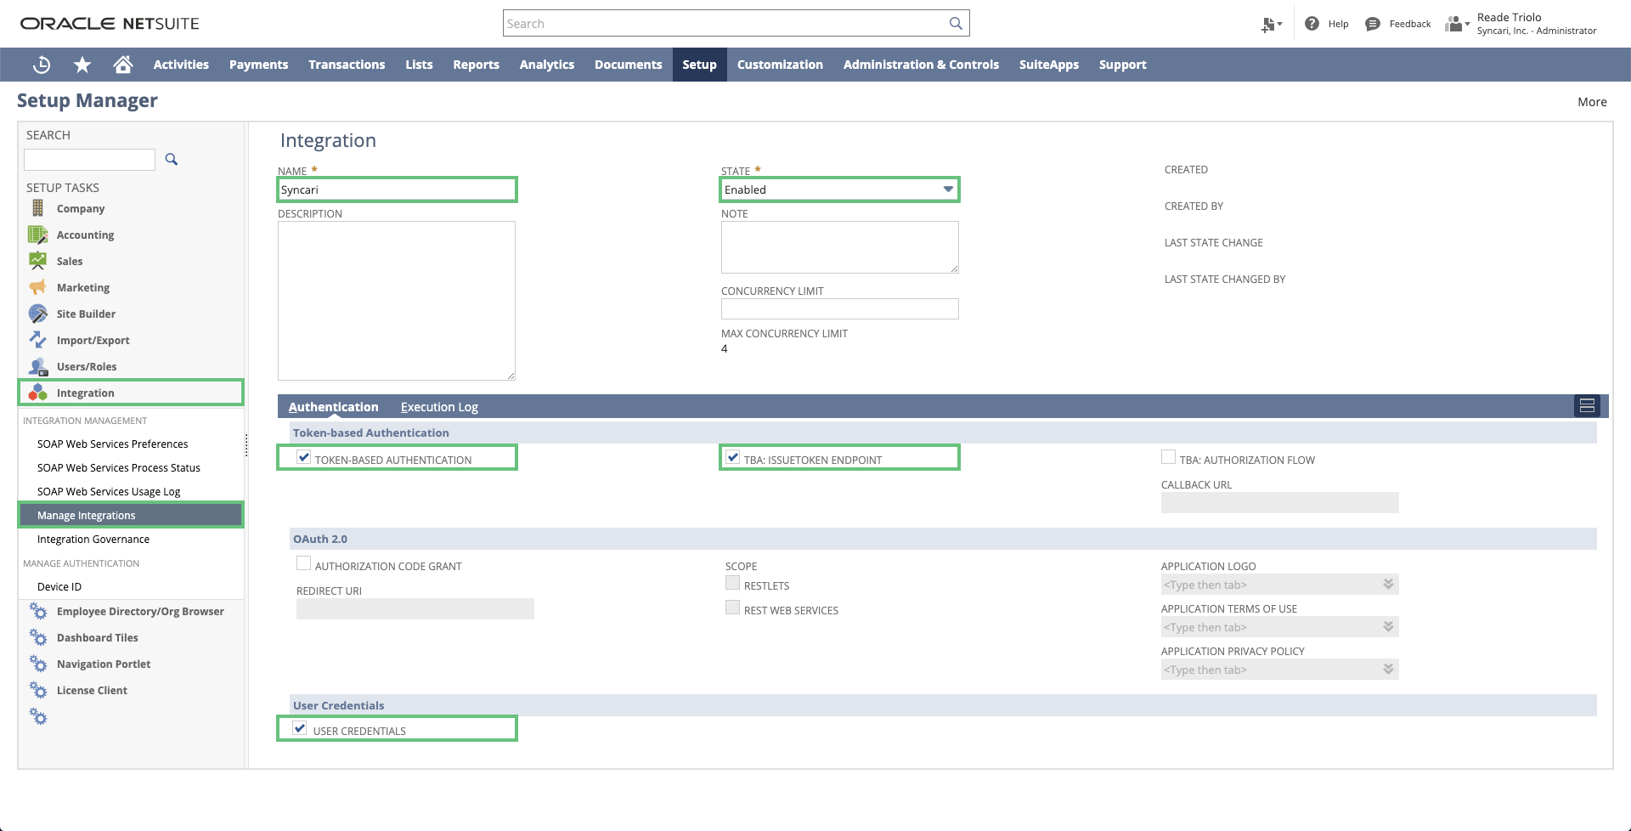Open the change roles icon

pos(1457,24)
